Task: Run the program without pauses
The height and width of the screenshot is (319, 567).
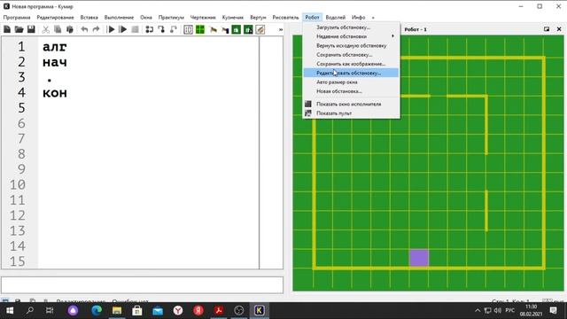Action: [123, 29]
